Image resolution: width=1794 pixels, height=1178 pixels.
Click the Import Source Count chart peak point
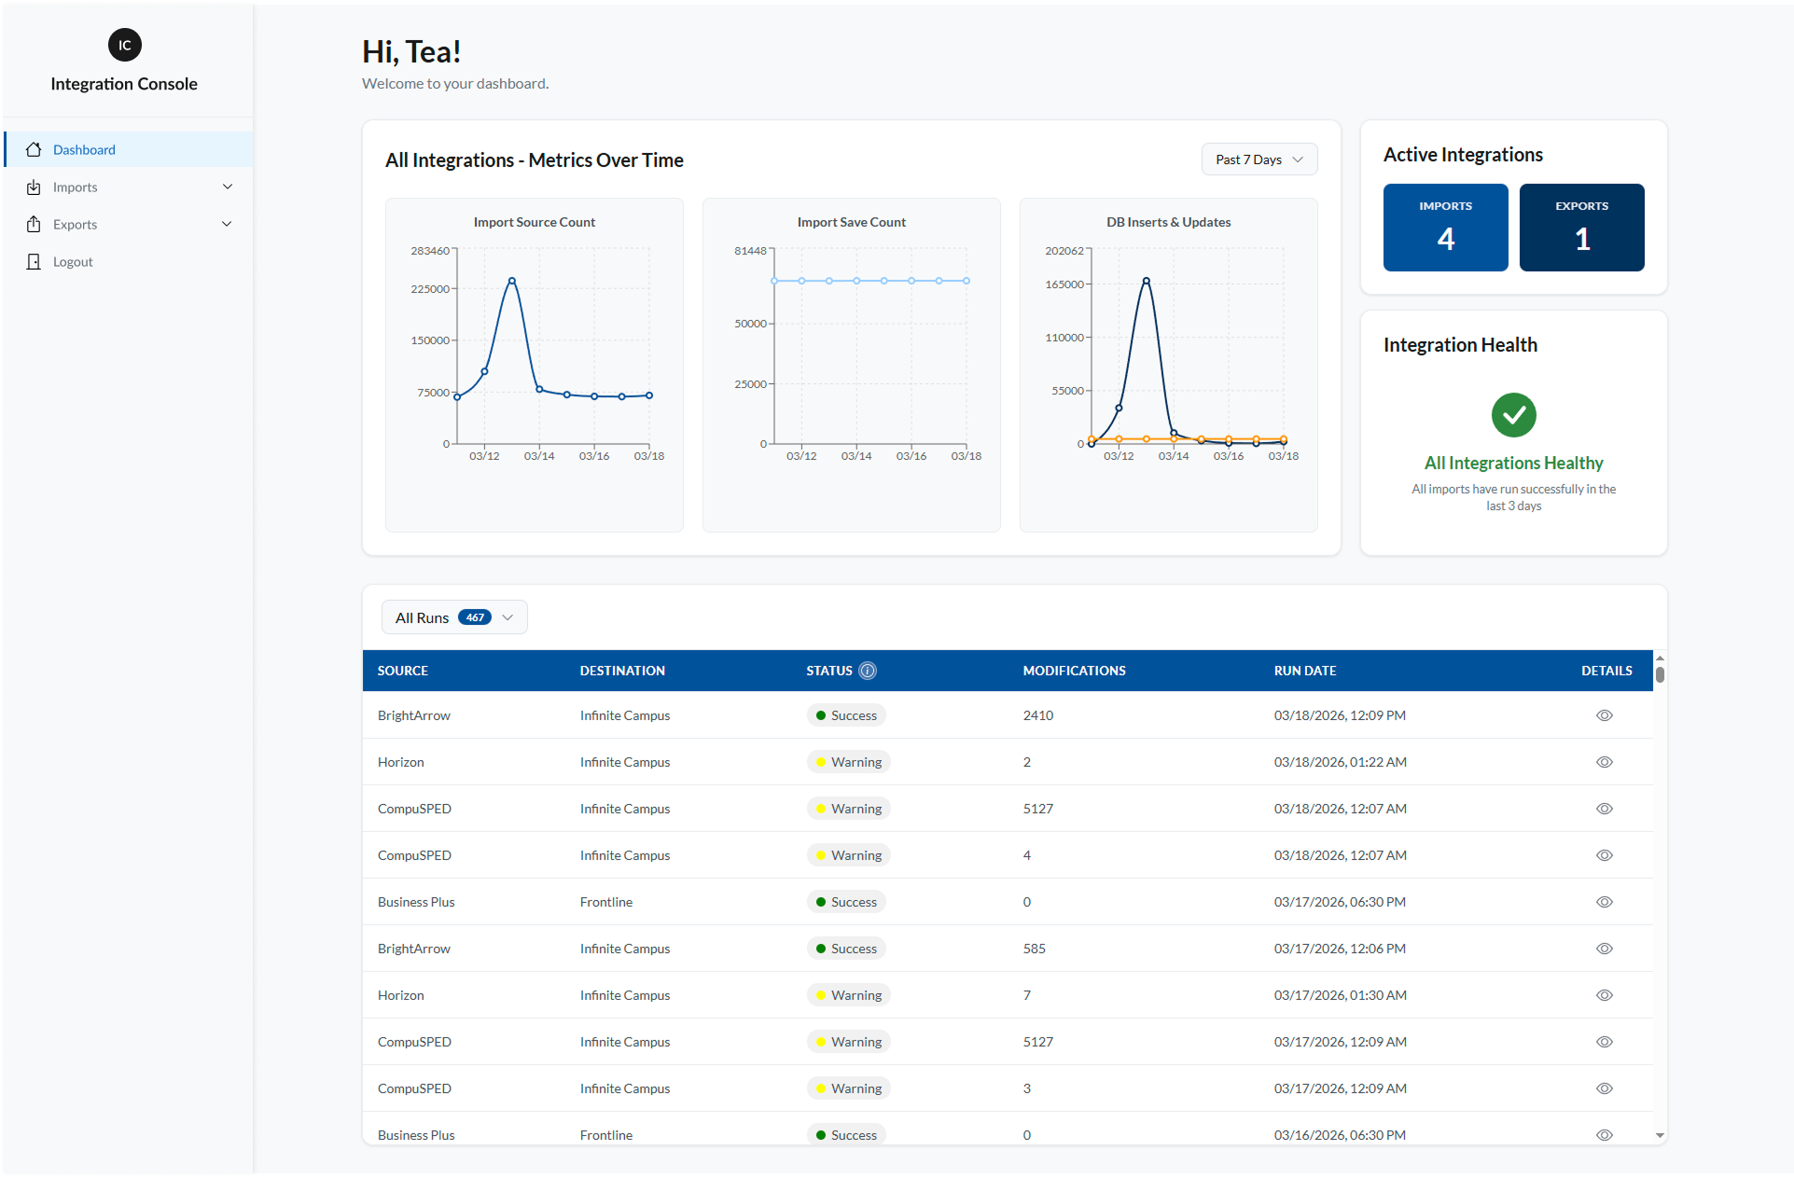pyautogui.click(x=512, y=281)
